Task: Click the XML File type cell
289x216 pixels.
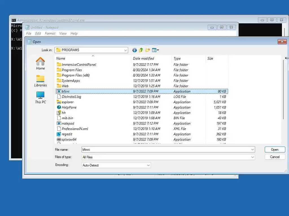Action: click(x=180, y=129)
